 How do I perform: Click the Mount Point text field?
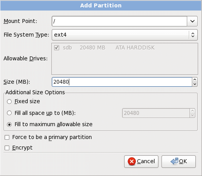pos(119,21)
